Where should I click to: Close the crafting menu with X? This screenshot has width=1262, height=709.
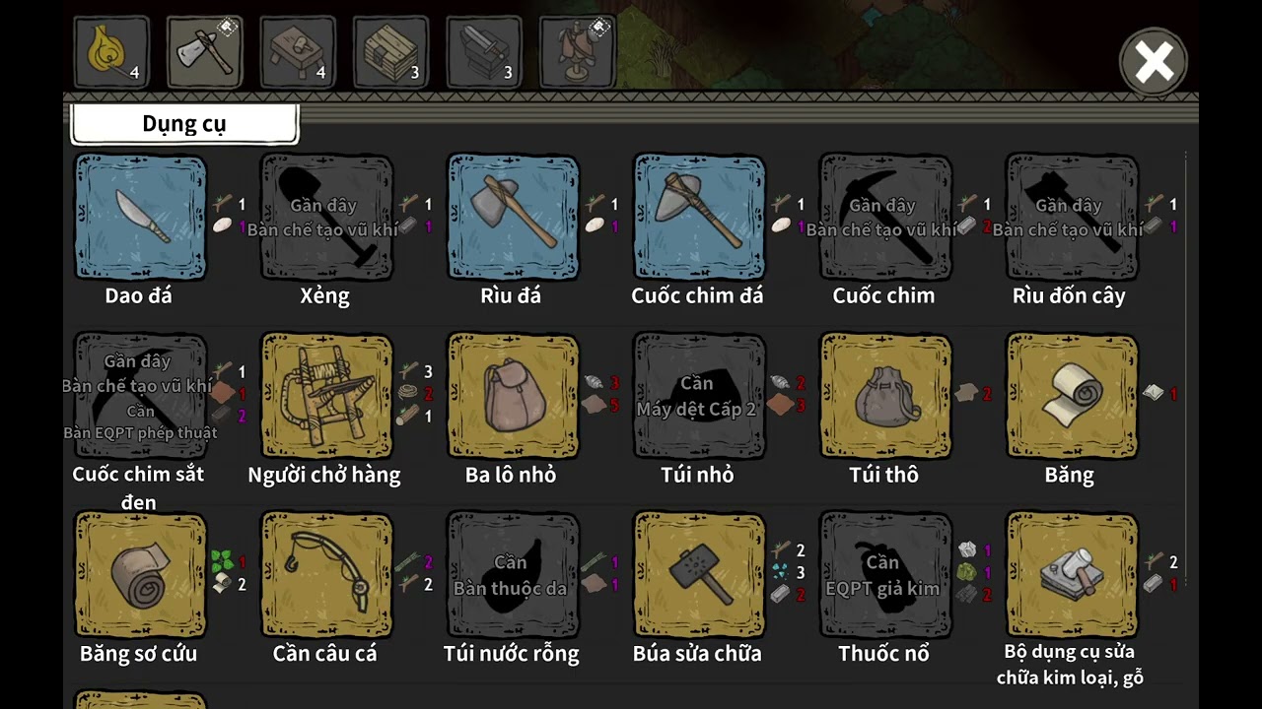tap(1154, 62)
